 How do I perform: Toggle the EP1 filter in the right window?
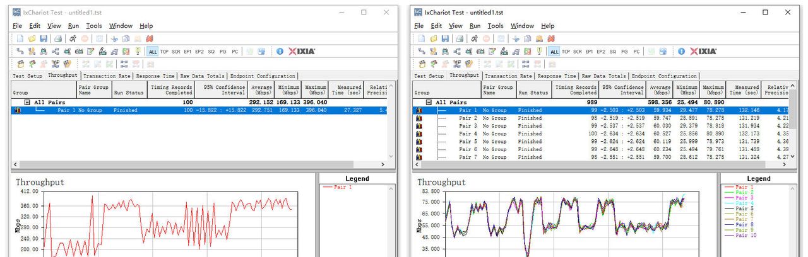coord(589,52)
